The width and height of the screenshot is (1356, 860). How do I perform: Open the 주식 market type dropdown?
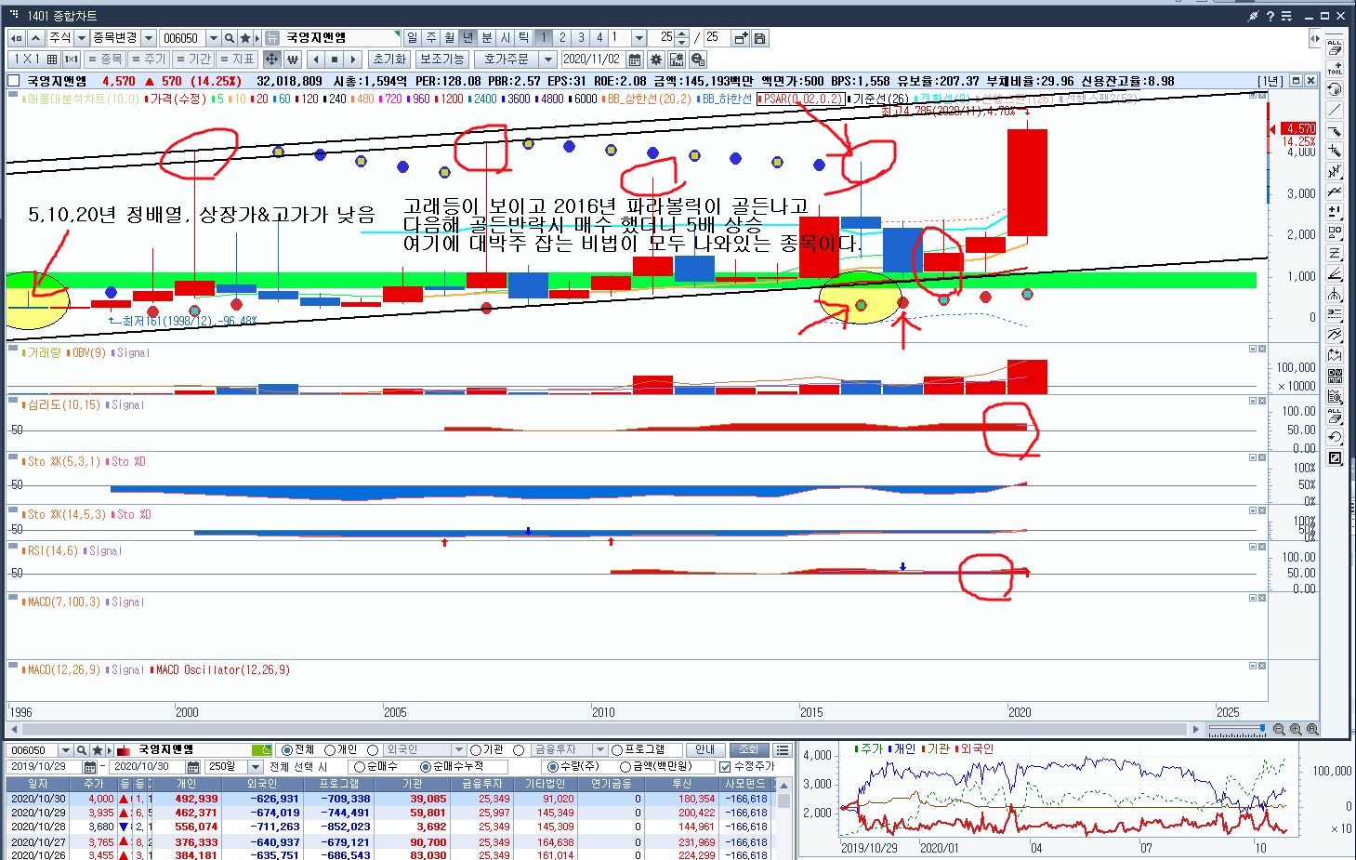click(x=82, y=38)
